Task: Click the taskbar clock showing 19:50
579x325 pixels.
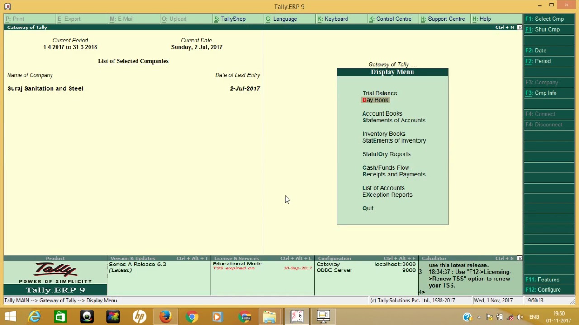Action: 559,317
